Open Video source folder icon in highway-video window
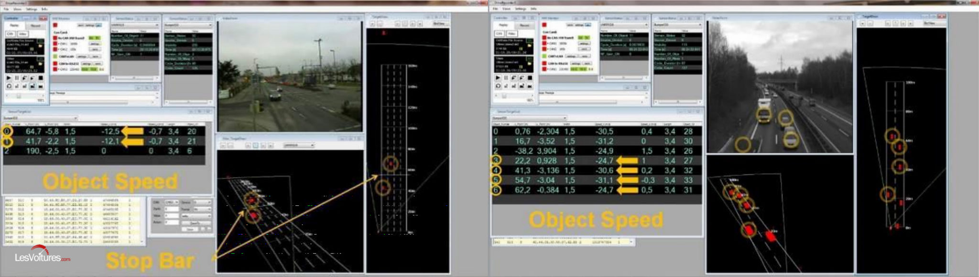This screenshot has width=979, height=277. click(530, 64)
